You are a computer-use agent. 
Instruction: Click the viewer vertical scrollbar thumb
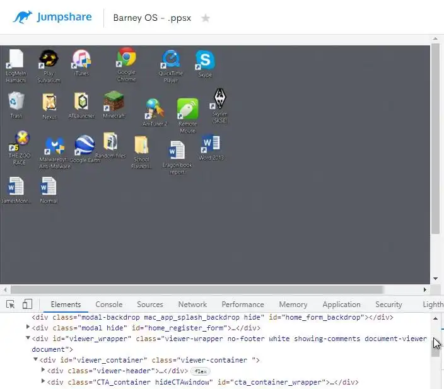tap(436, 139)
